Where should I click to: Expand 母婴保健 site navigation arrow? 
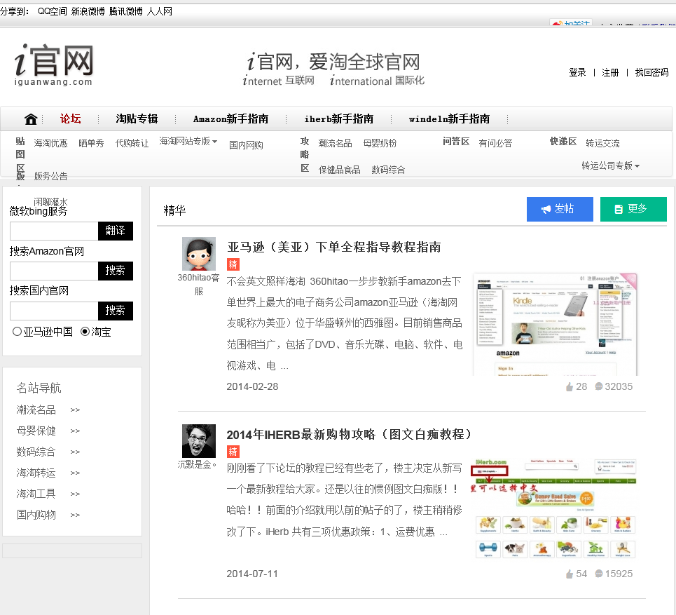click(x=75, y=431)
